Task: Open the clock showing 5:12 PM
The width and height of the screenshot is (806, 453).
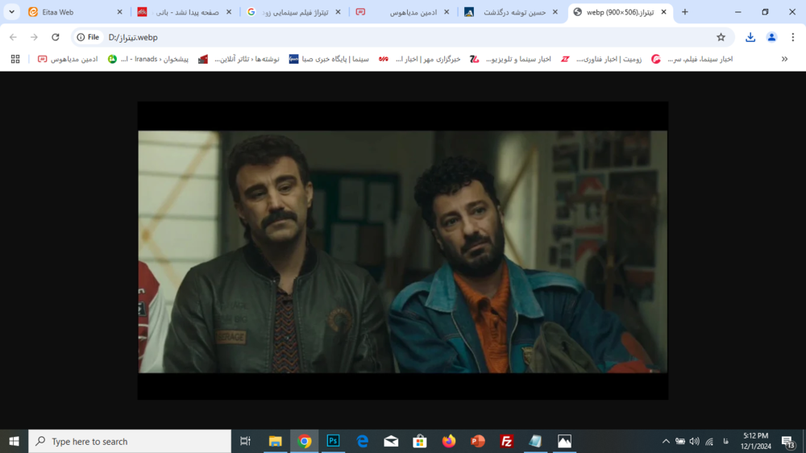Action: pyautogui.click(x=756, y=441)
